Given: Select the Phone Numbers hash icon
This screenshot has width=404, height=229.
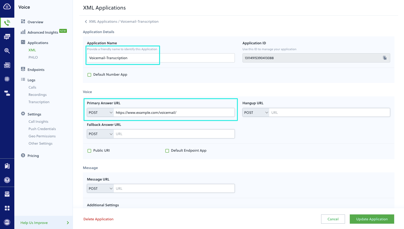Looking at the screenshot, I should 7,79.
